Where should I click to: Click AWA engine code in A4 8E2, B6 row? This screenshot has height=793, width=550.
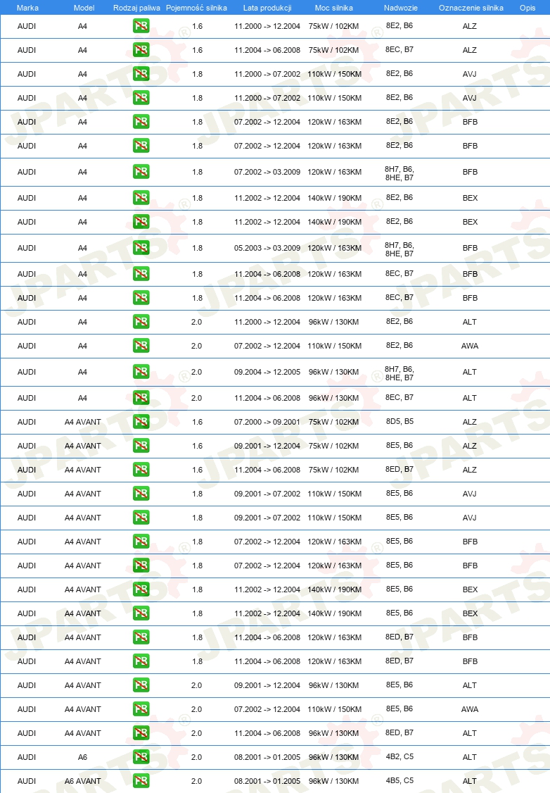click(470, 346)
